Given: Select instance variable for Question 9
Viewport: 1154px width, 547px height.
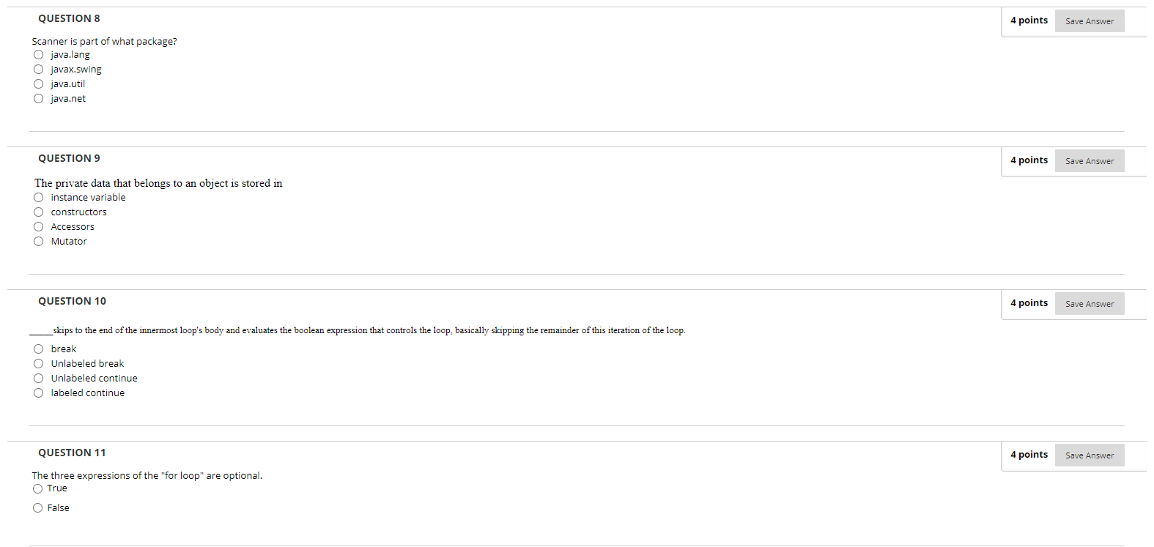Looking at the screenshot, I should (x=38, y=198).
